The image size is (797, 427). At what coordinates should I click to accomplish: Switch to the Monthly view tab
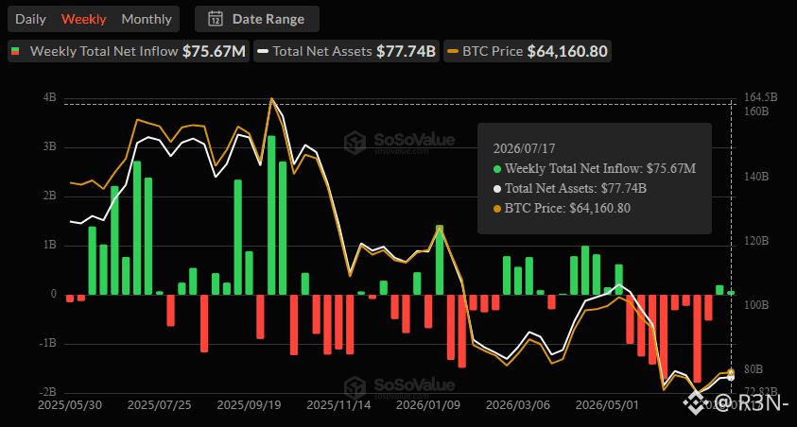click(x=147, y=19)
